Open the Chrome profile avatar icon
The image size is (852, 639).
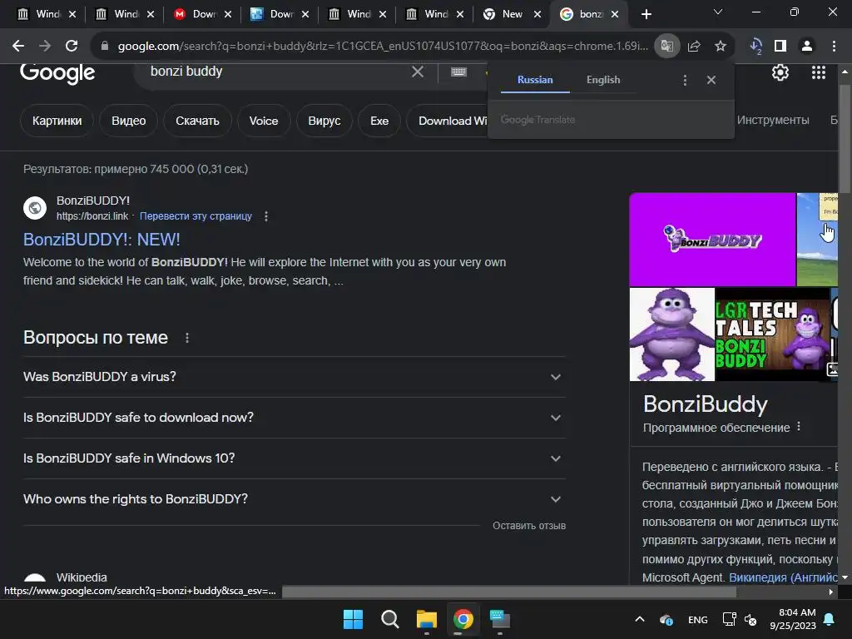[x=807, y=47]
